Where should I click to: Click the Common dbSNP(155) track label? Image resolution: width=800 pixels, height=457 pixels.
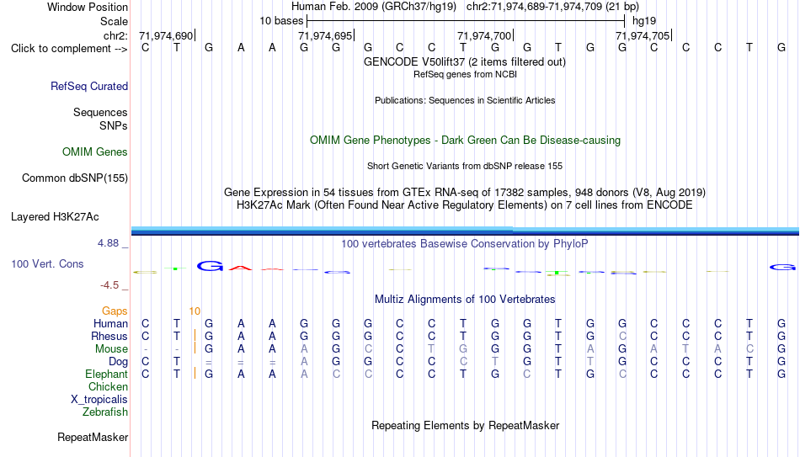tap(74, 178)
